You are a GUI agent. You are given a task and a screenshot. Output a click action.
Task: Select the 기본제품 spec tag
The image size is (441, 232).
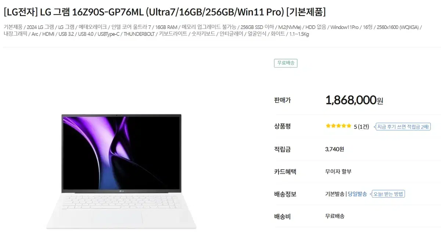click(13, 27)
